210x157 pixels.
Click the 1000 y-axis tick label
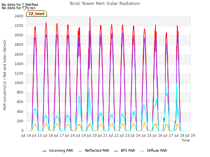pos(19,83)
